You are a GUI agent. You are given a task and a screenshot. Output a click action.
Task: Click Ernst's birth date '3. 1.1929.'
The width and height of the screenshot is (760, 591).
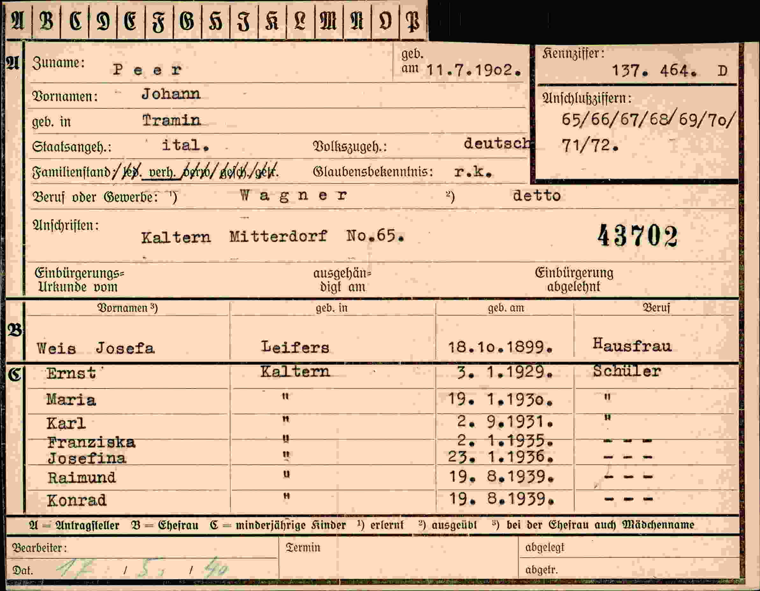(505, 372)
